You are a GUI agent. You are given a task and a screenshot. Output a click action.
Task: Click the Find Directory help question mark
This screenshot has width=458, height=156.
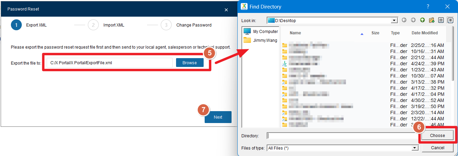coord(428,6)
